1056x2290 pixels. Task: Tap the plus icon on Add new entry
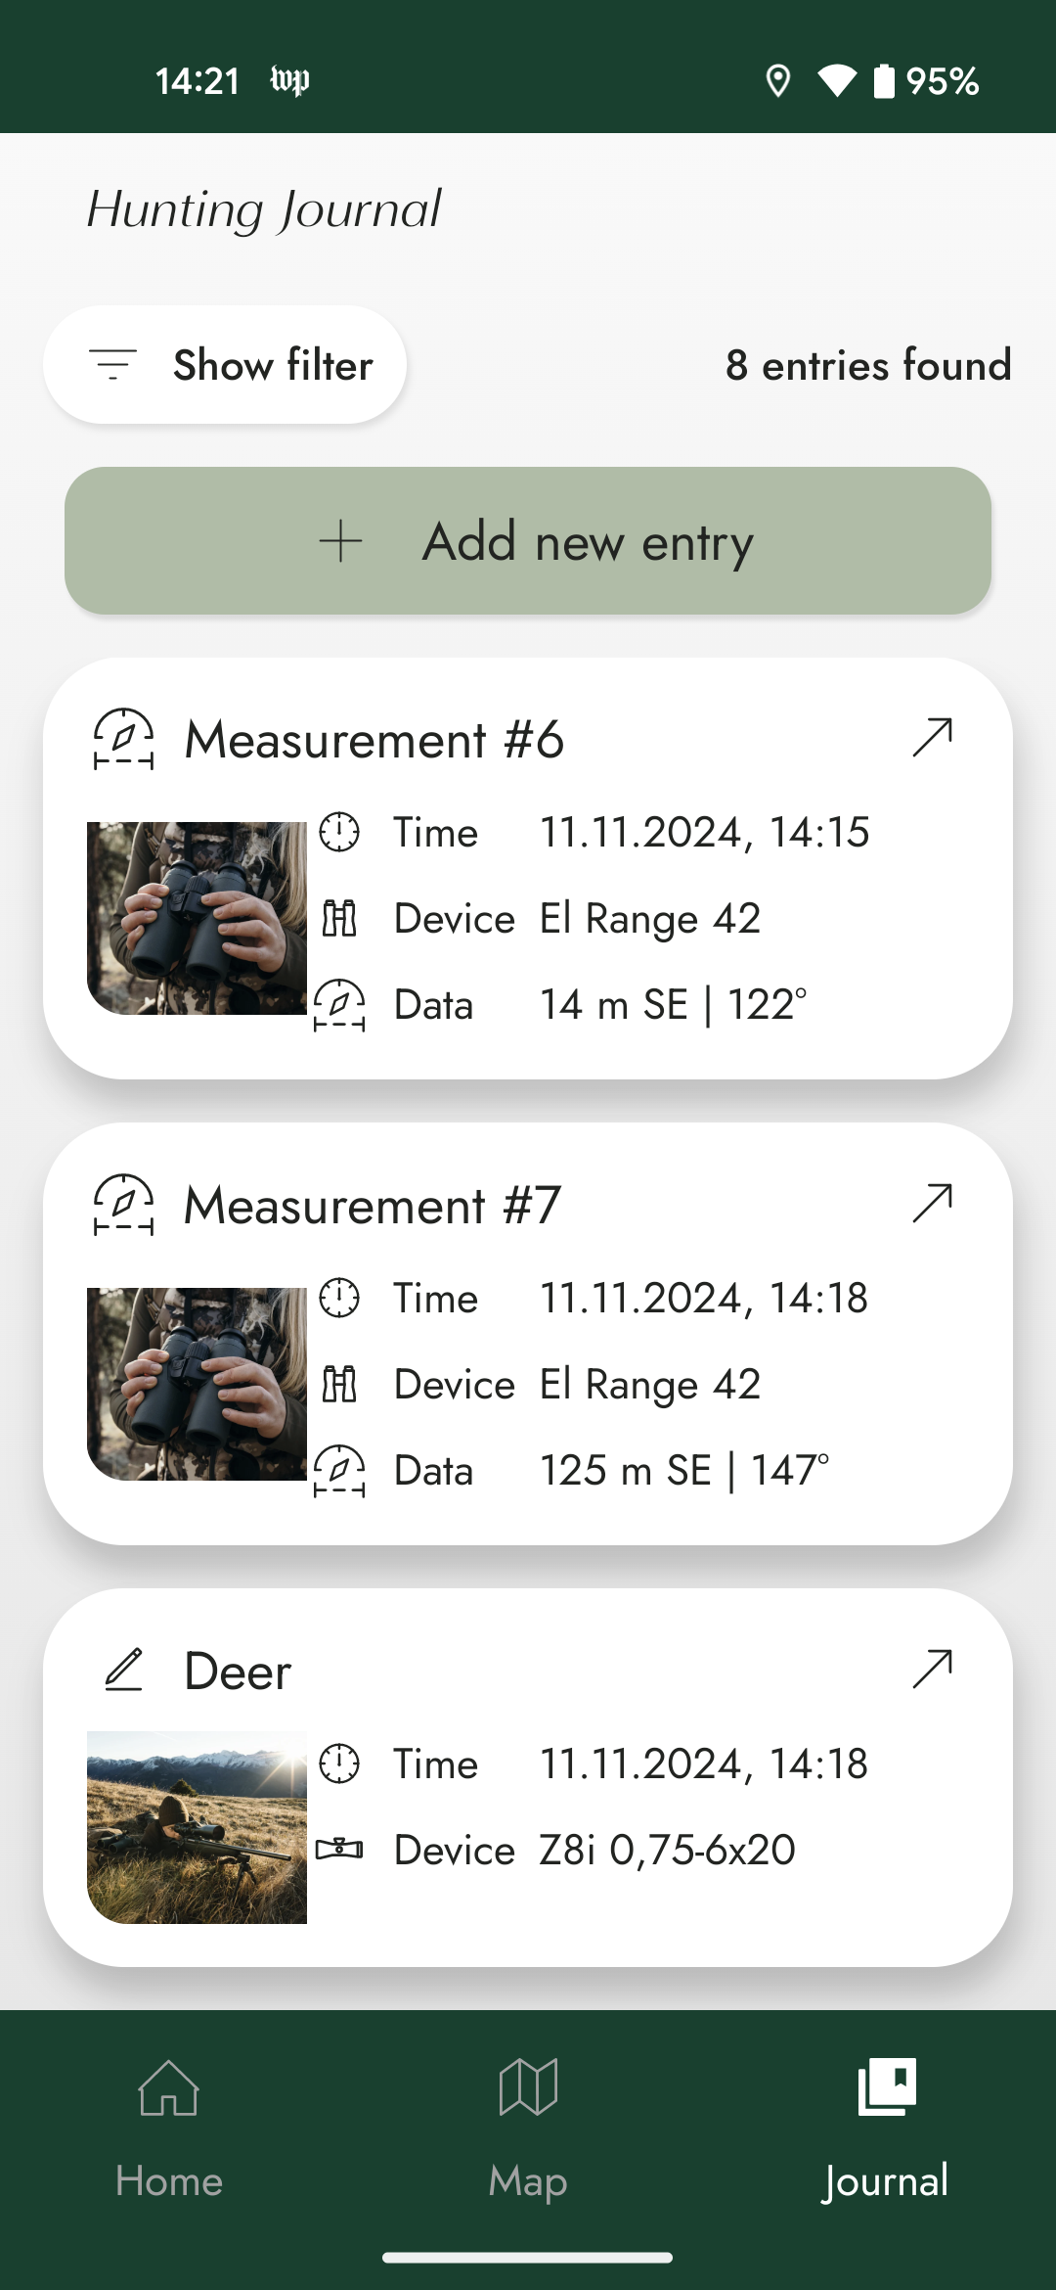coord(340,541)
